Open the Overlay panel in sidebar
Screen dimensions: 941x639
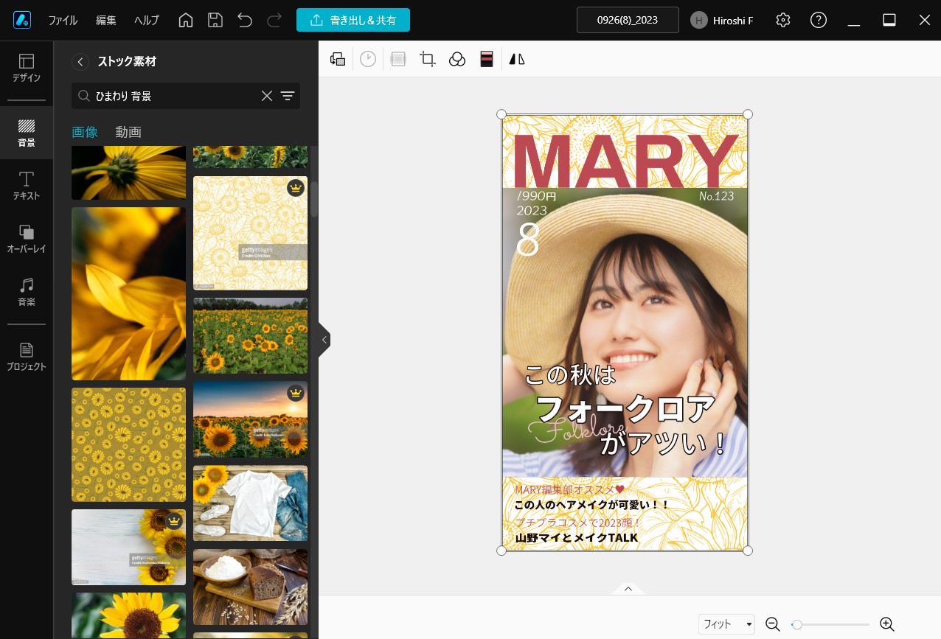[x=27, y=239]
